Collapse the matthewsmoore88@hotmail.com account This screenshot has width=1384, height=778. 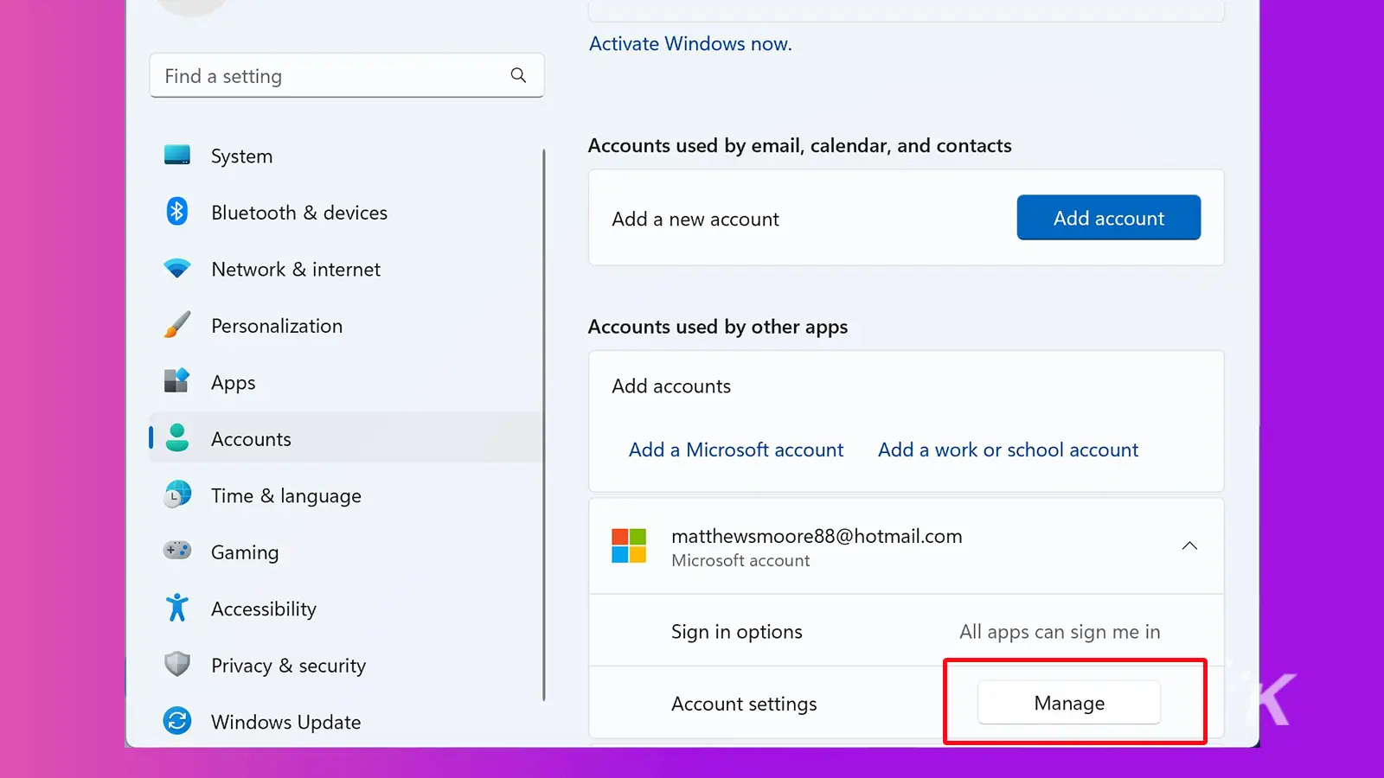click(1189, 545)
